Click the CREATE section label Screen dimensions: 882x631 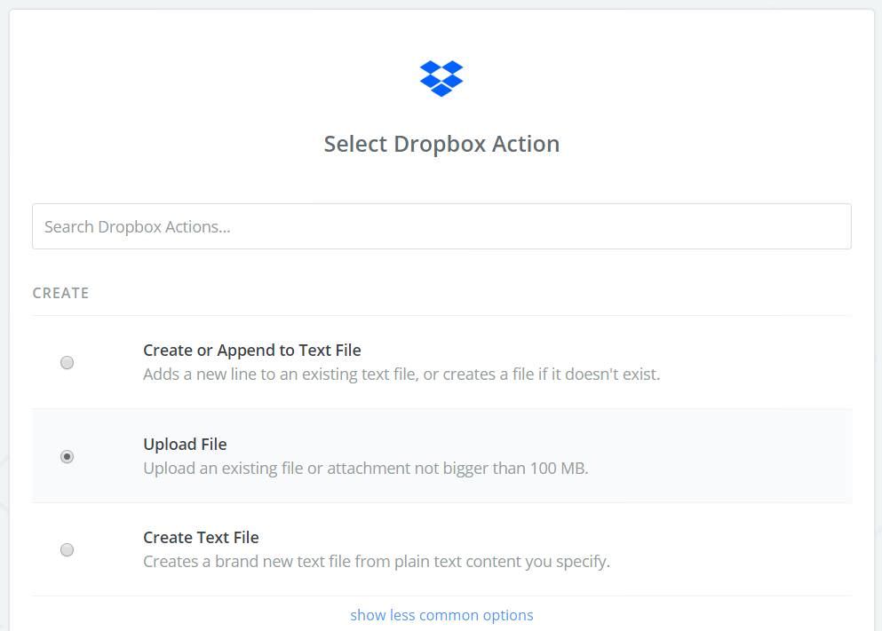(x=60, y=293)
